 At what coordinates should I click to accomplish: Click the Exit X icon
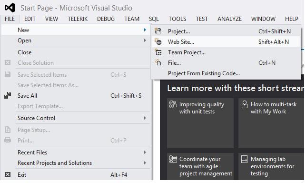(8, 174)
